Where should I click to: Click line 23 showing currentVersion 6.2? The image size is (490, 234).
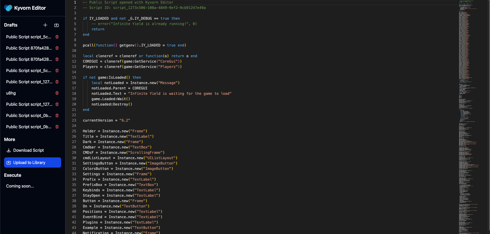(x=106, y=120)
